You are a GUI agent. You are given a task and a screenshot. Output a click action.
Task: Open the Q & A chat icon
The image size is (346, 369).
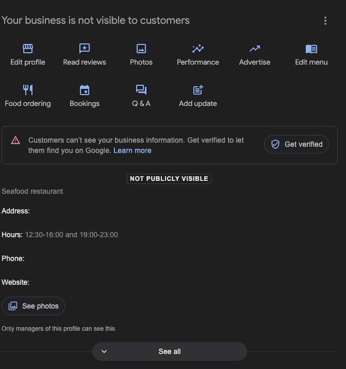pos(141,90)
